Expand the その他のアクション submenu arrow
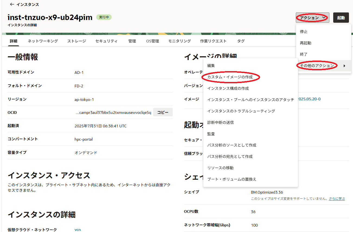 [x=344, y=66]
